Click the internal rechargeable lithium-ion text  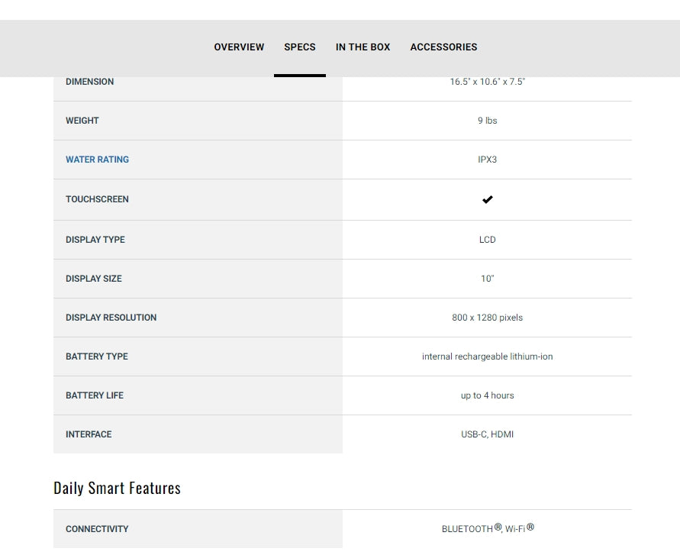(487, 357)
